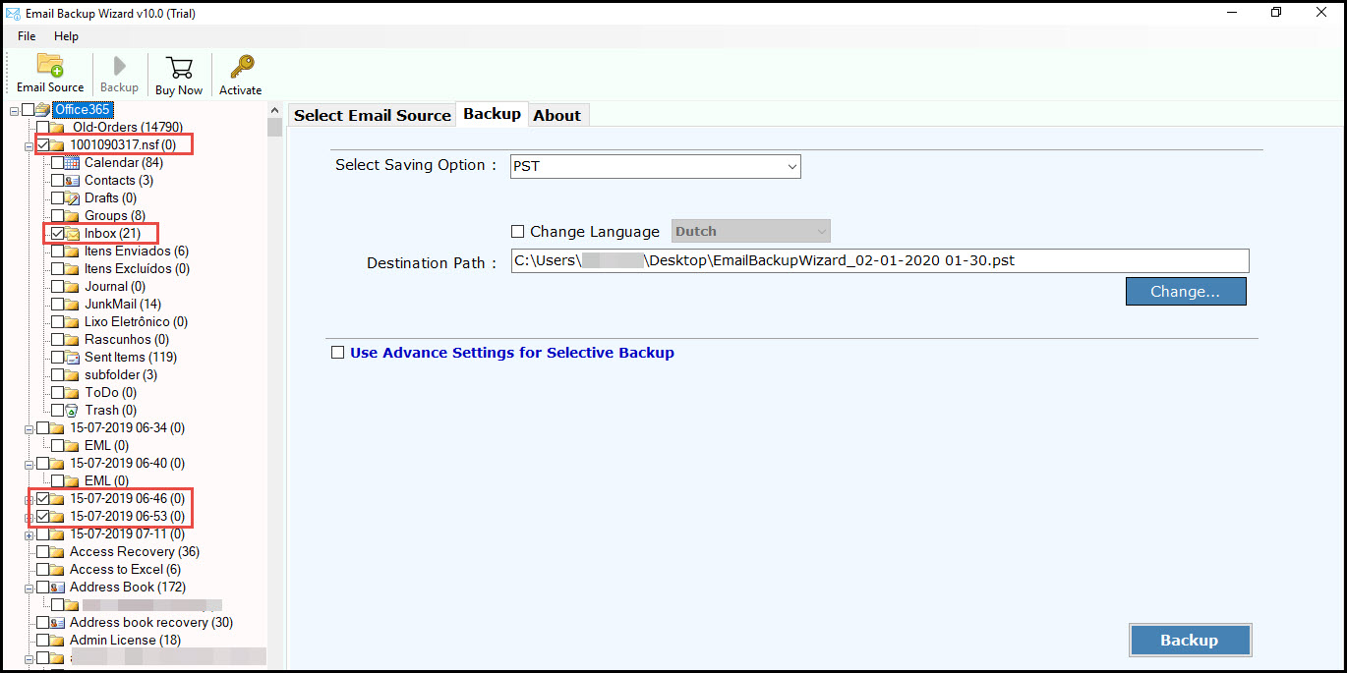
Task: Click the Old-Orders (14790) folder icon
Action: tap(58, 127)
